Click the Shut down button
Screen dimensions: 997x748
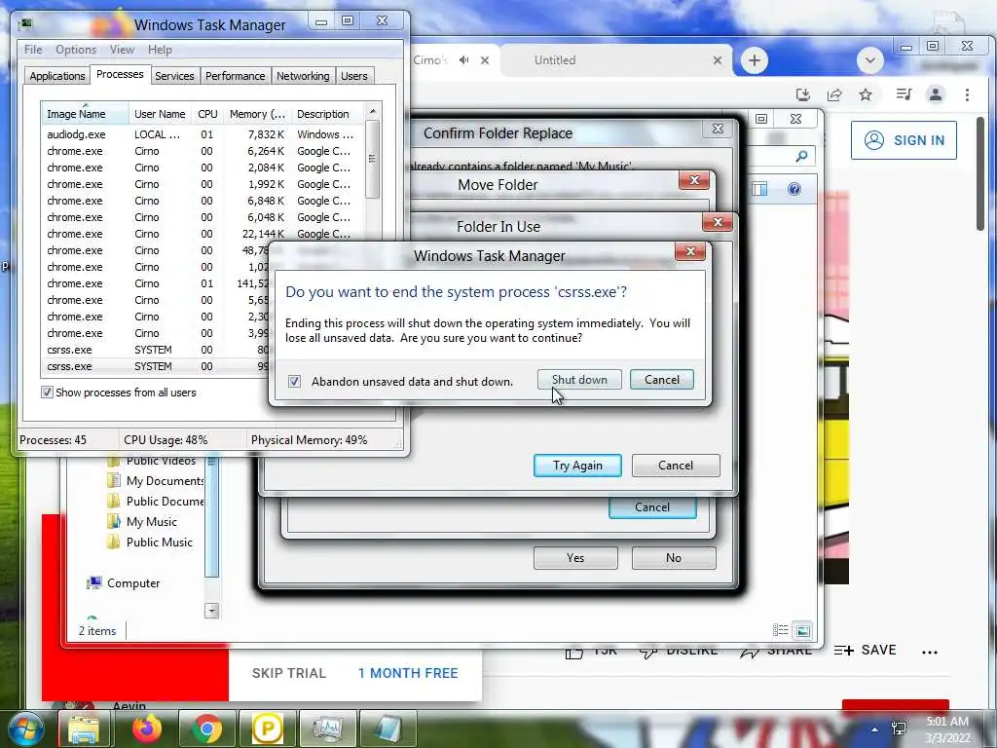click(579, 380)
